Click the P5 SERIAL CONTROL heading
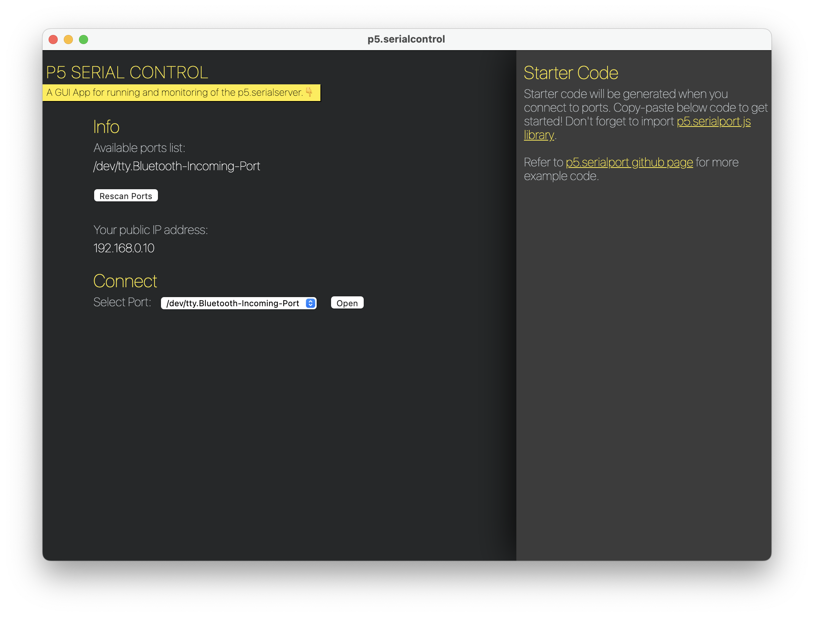 [127, 73]
